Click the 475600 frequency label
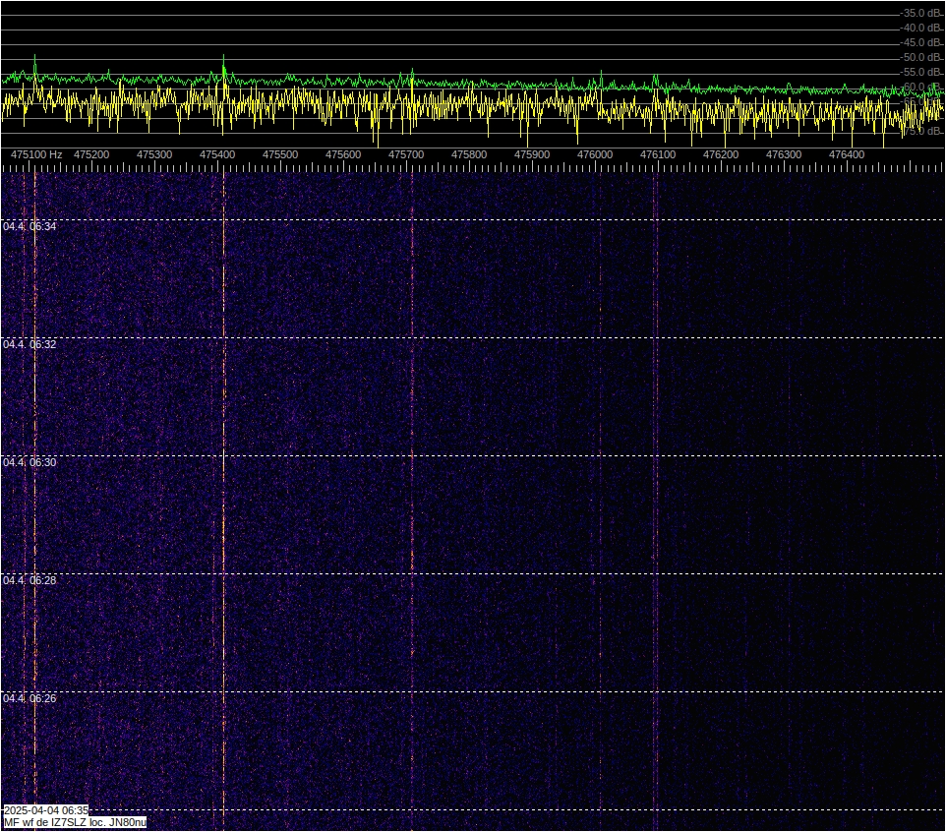This screenshot has width=946, height=832. point(343,154)
